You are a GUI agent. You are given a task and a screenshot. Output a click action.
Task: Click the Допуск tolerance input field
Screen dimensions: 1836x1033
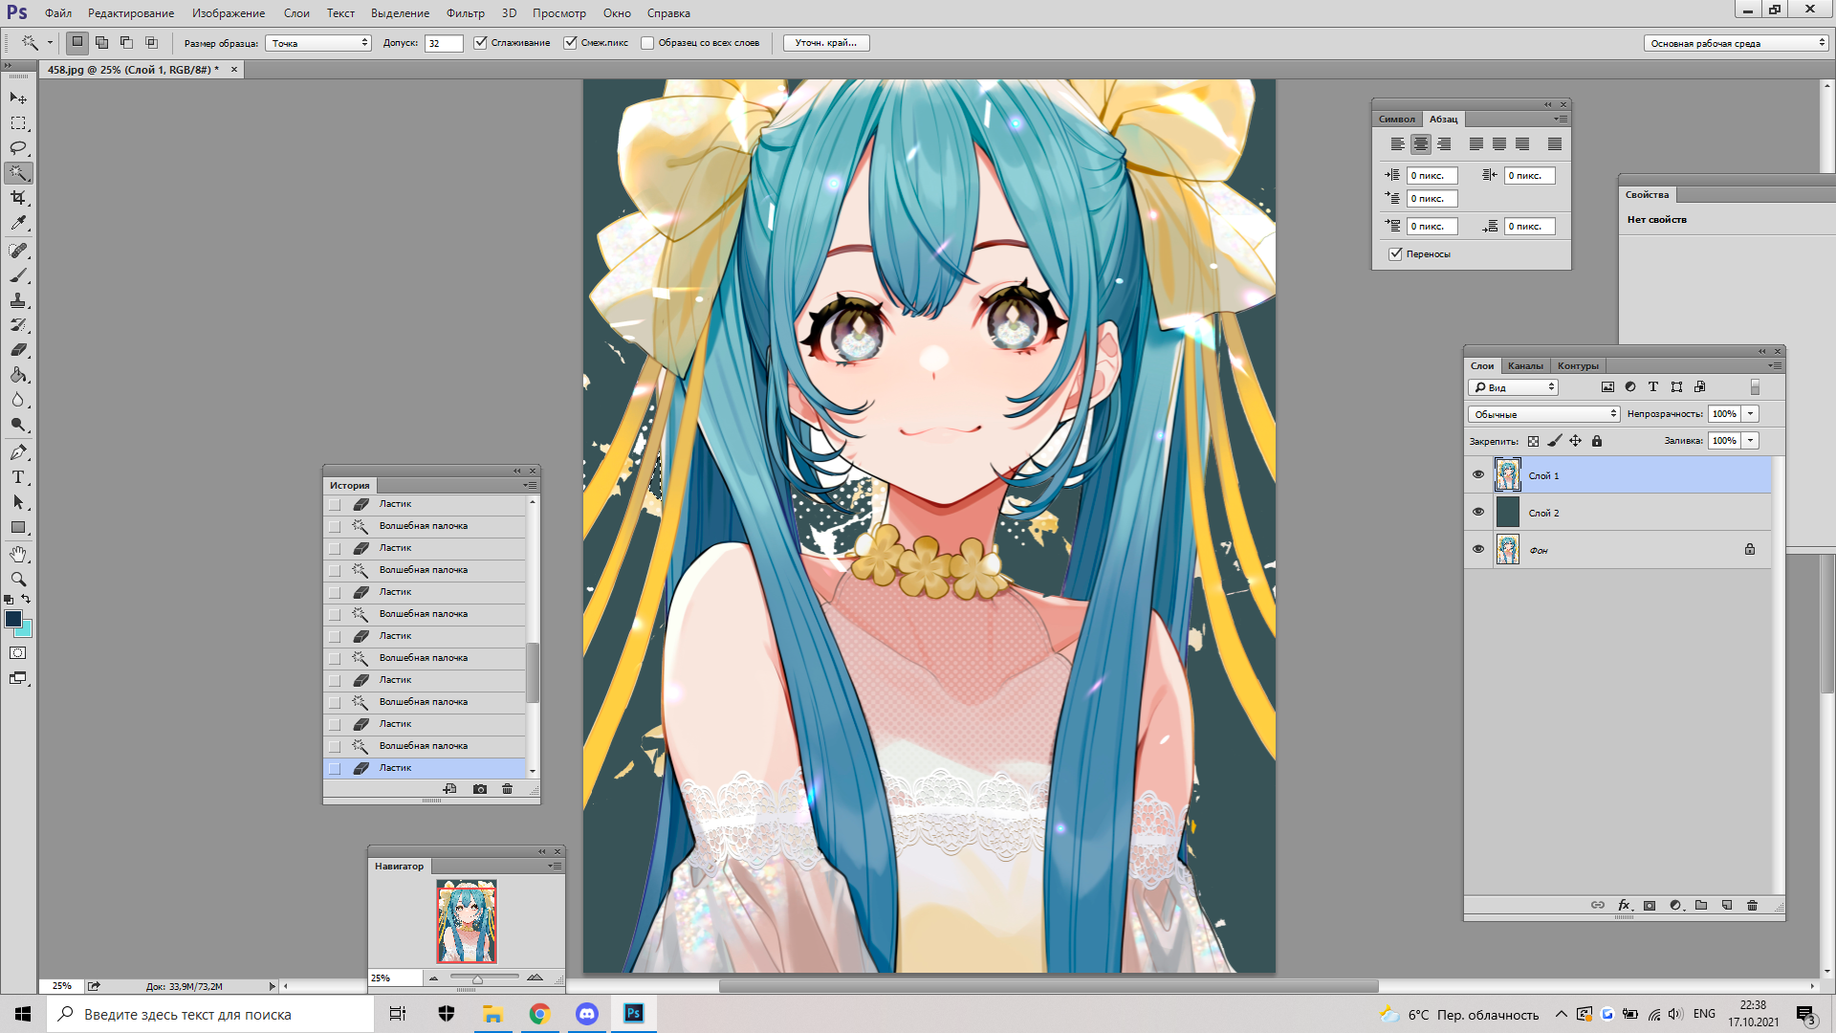coord(444,43)
